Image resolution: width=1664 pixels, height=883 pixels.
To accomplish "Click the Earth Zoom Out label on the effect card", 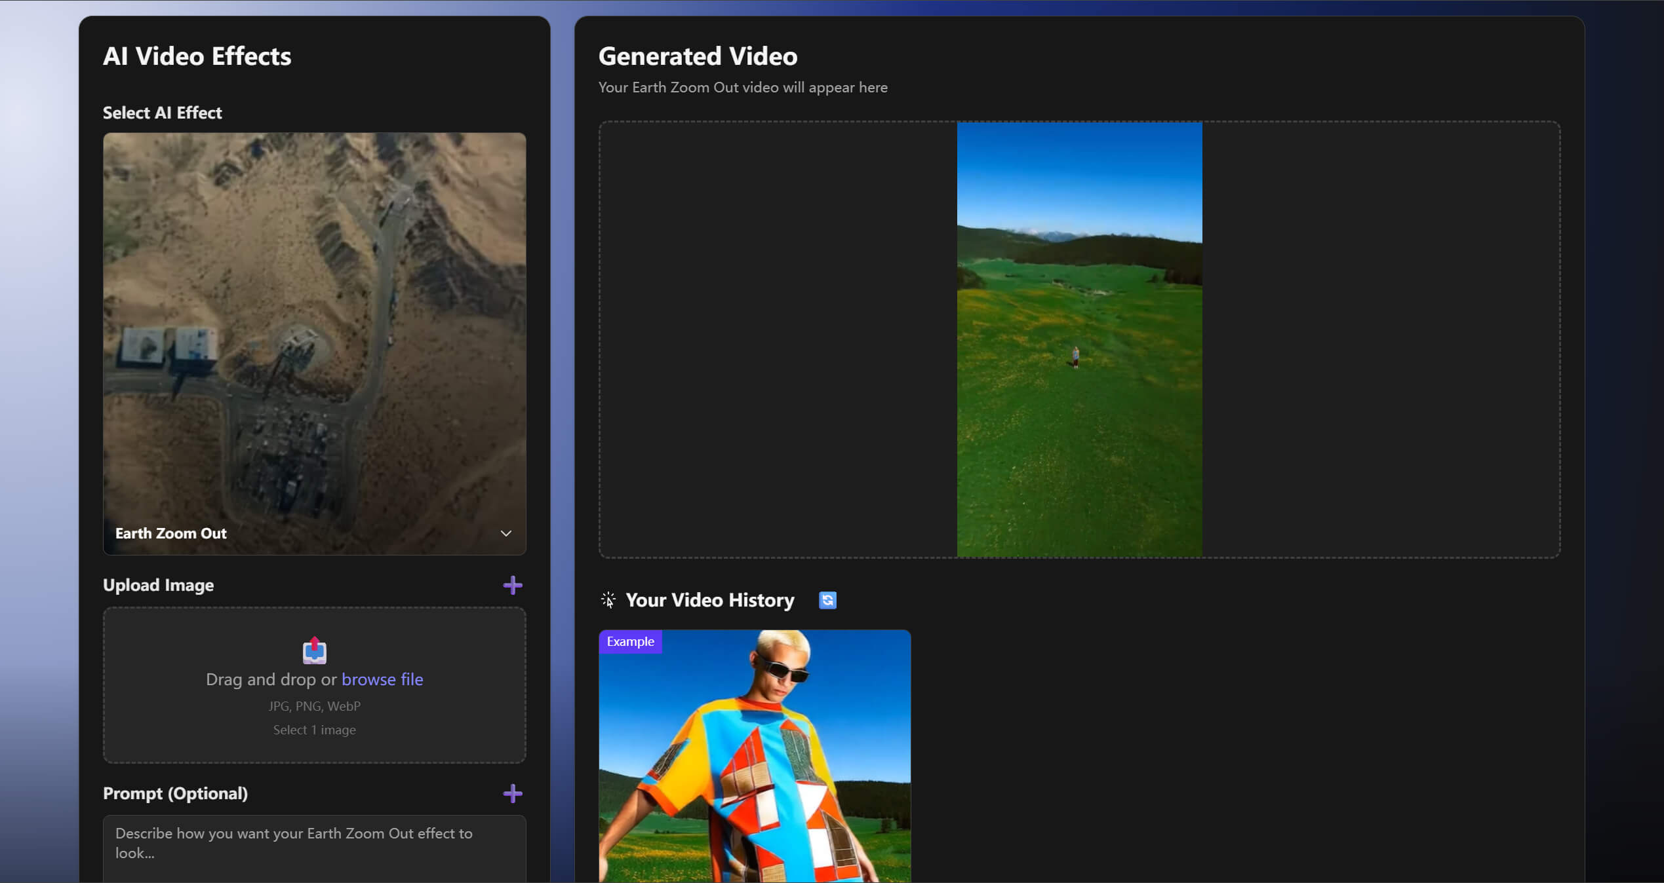I will 170,533.
